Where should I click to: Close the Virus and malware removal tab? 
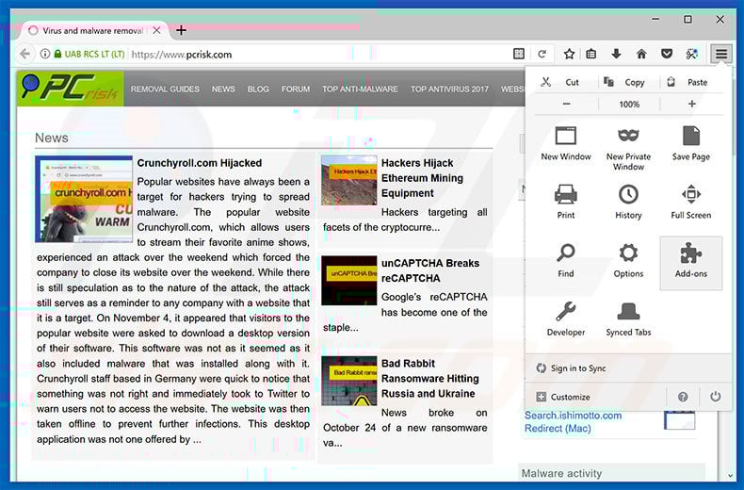pos(156,30)
